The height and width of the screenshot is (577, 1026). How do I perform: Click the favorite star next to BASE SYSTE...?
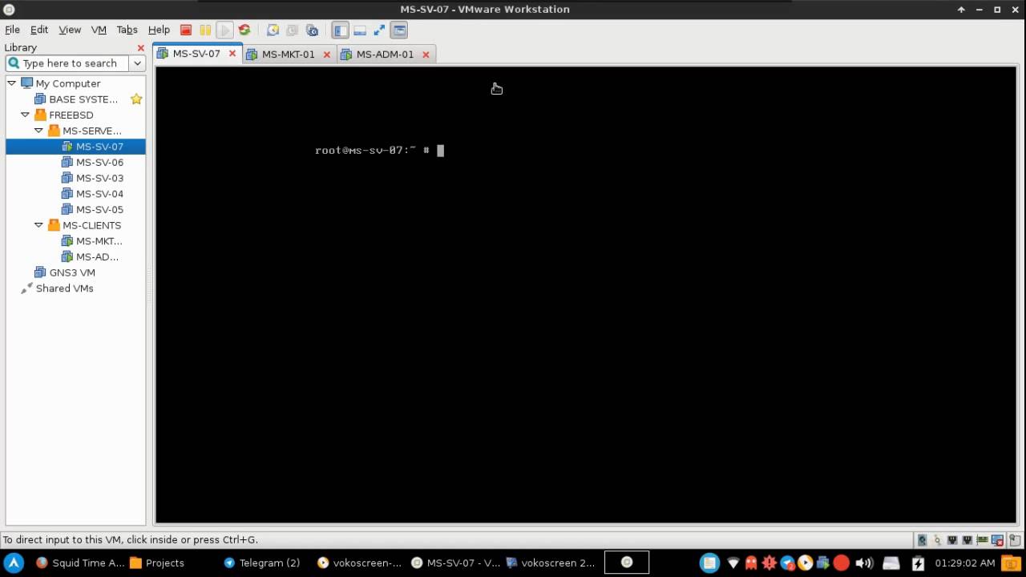click(x=136, y=99)
